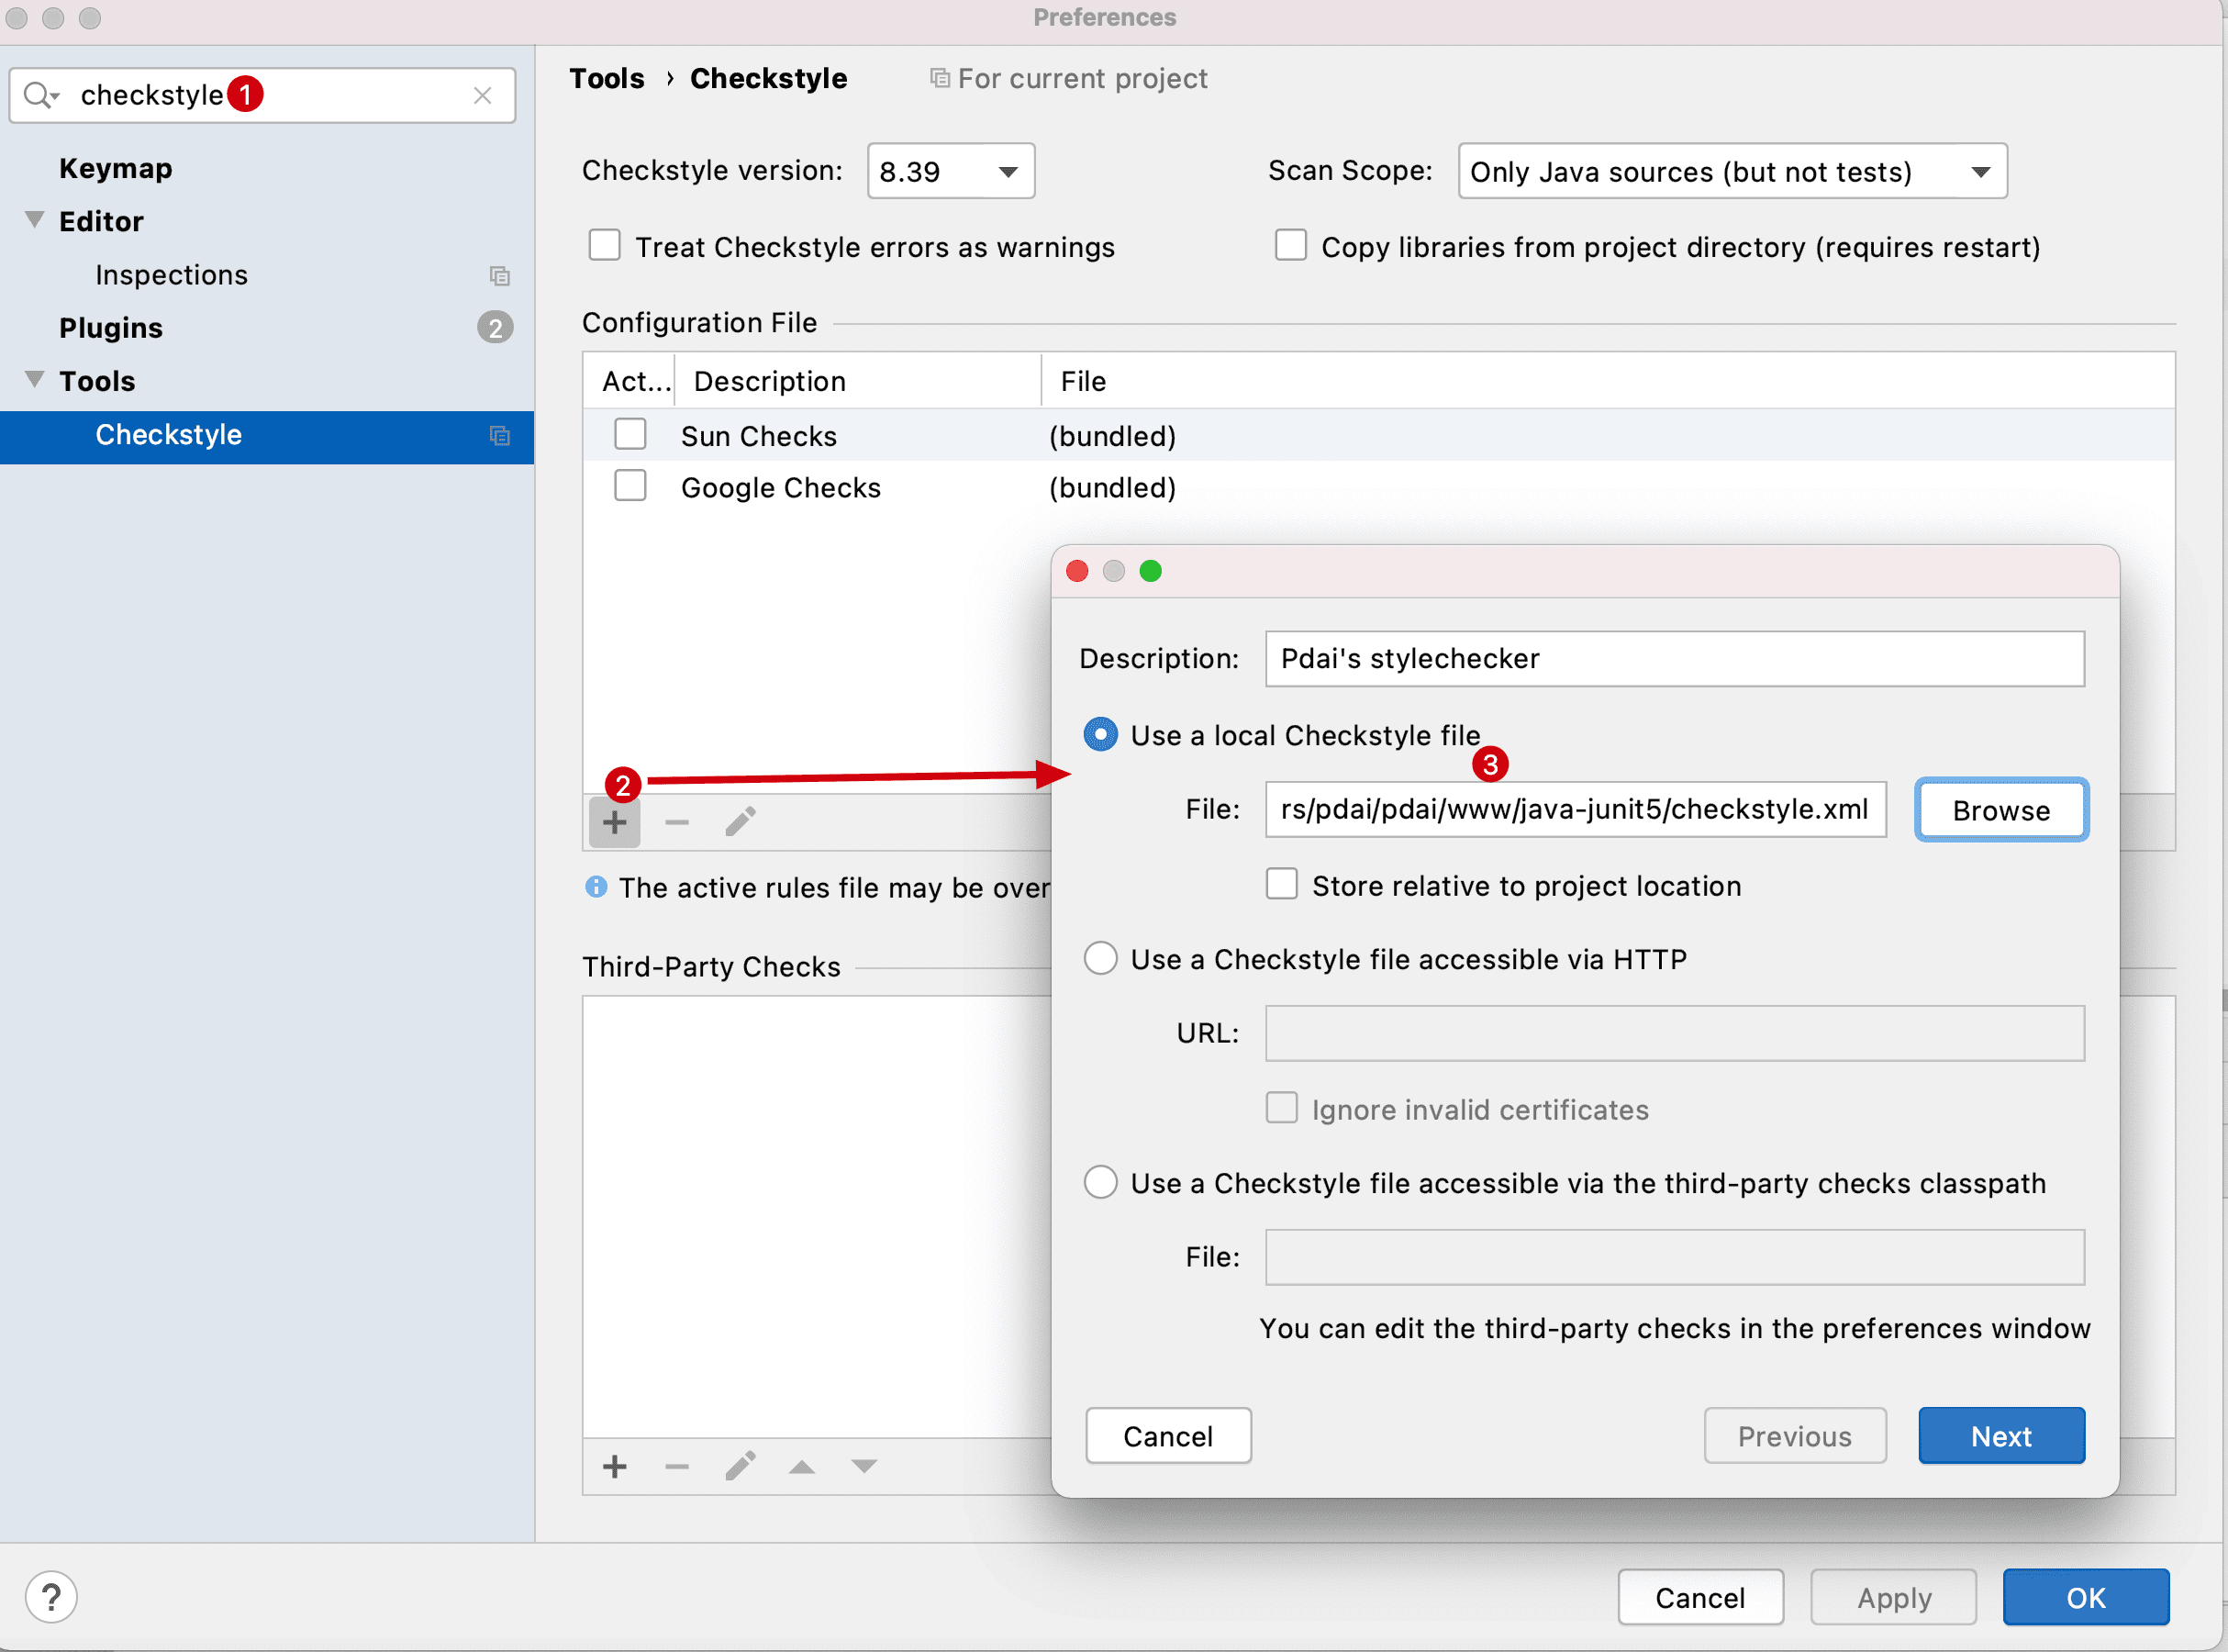Open the Checkstyle version dropdown
This screenshot has width=2228, height=1652.
pos(951,171)
